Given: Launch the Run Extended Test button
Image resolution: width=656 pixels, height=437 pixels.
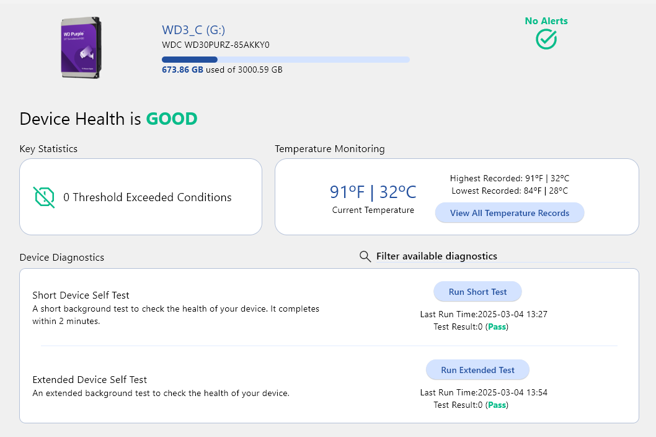Looking at the screenshot, I should pyautogui.click(x=477, y=370).
